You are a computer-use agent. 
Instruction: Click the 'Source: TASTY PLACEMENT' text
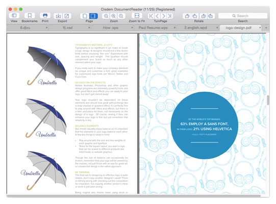(205, 135)
